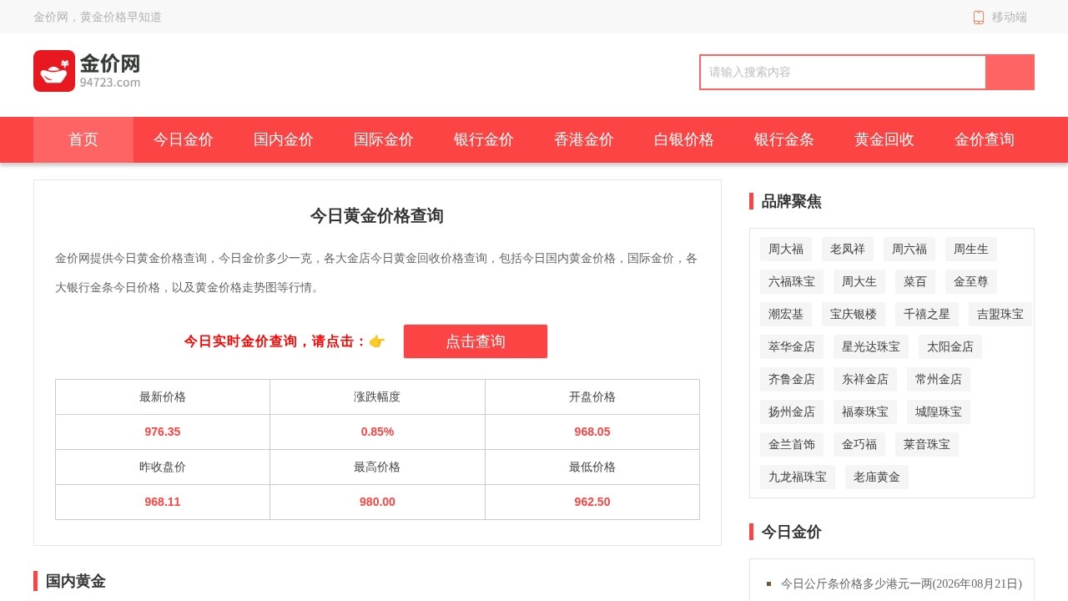The width and height of the screenshot is (1068, 601).
Task: Focus the search input box
Action: tap(843, 72)
